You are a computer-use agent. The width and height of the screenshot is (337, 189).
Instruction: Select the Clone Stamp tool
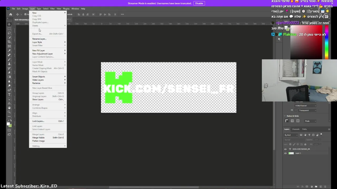(x=9, y=64)
